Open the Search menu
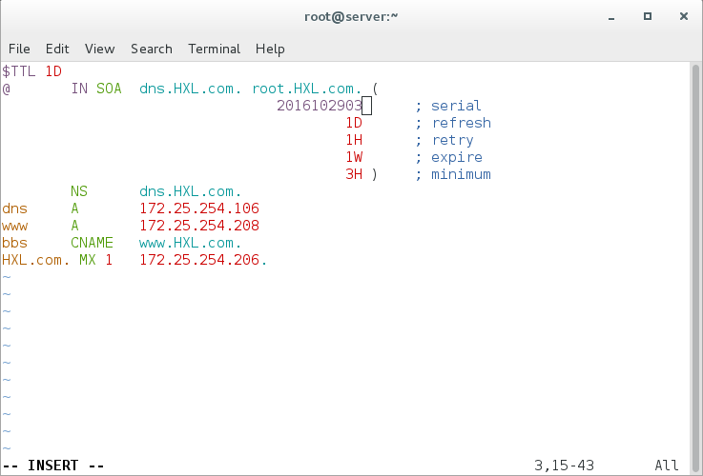The width and height of the screenshot is (703, 476). point(152,49)
